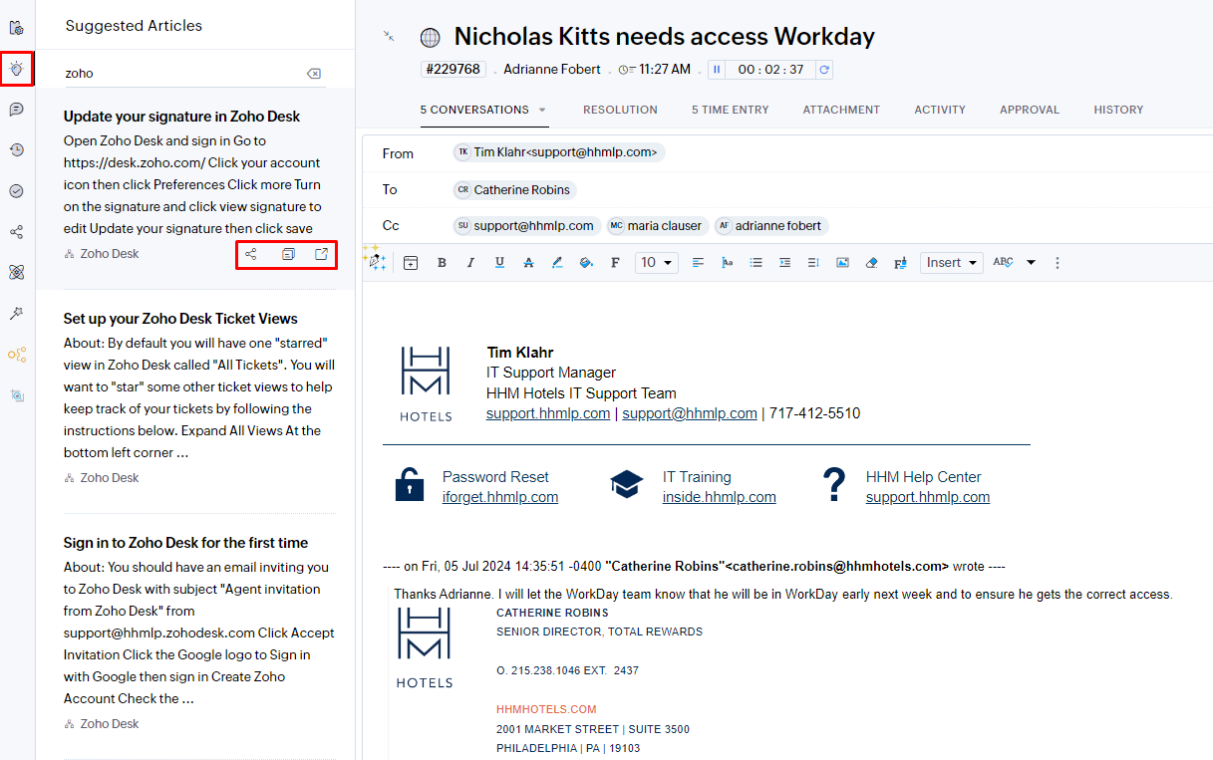Open the checkmark circle sidebar icon

tap(16, 191)
